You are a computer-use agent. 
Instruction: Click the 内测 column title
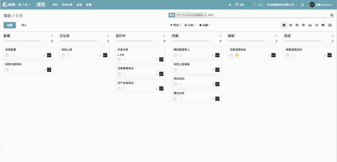(x=175, y=36)
